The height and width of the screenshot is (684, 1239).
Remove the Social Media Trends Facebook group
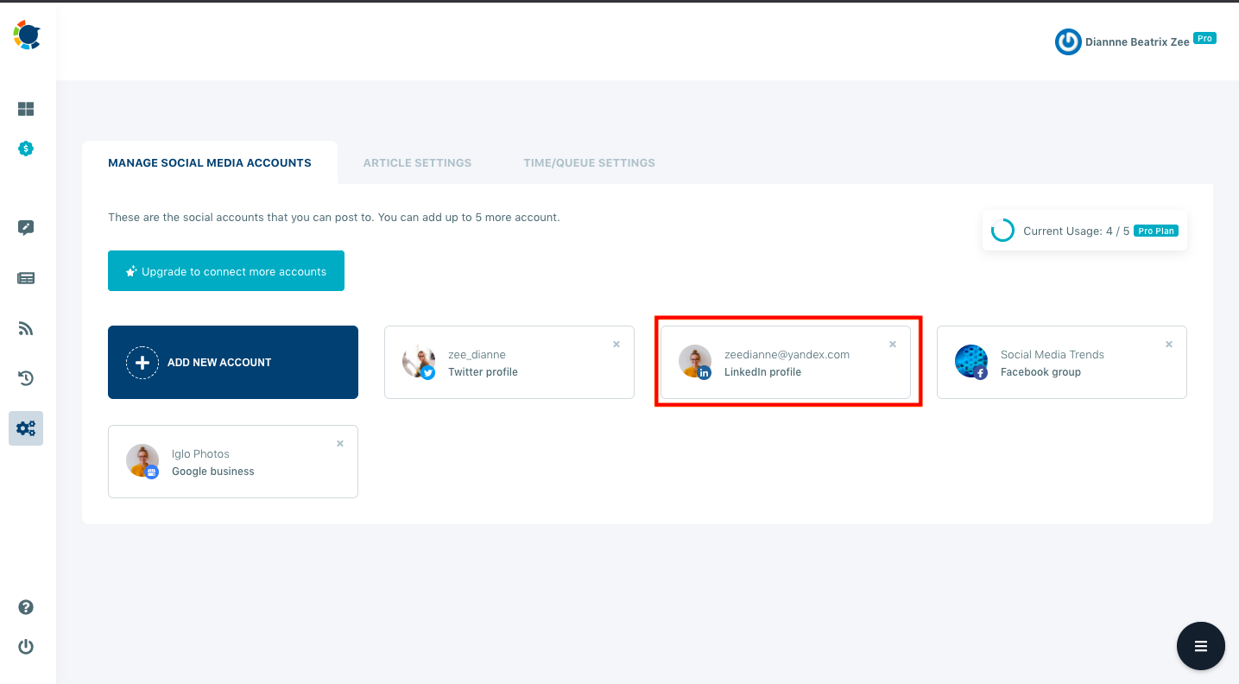click(x=1169, y=344)
